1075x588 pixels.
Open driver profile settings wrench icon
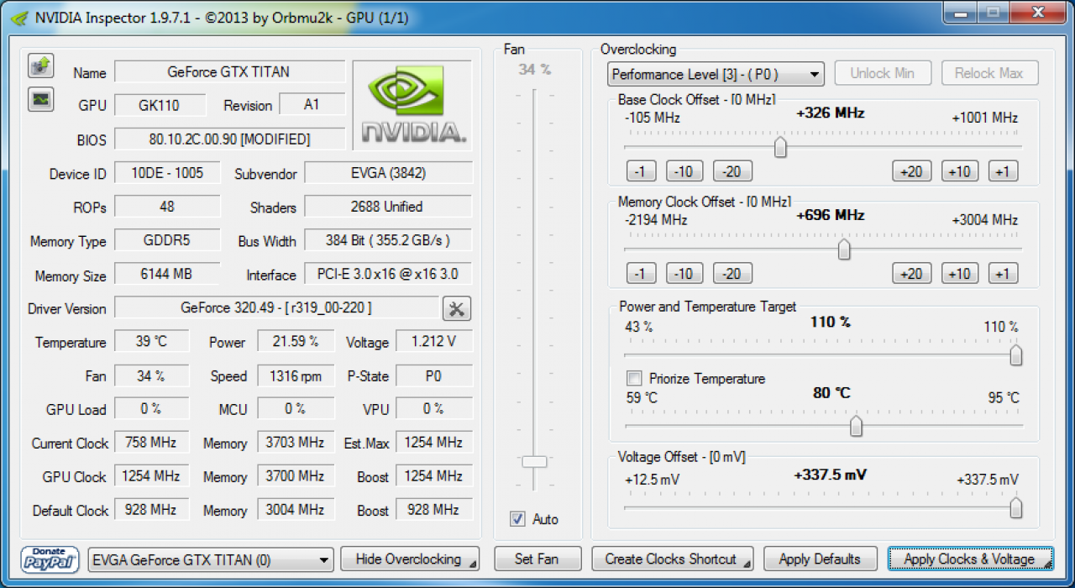click(457, 308)
